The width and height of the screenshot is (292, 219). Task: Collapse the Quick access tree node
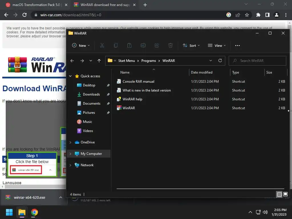70,76
